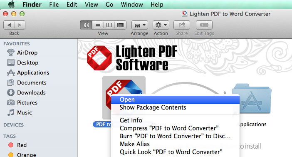Open the Go menu
The height and width of the screenshot is (157, 292).
(x=109, y=4)
